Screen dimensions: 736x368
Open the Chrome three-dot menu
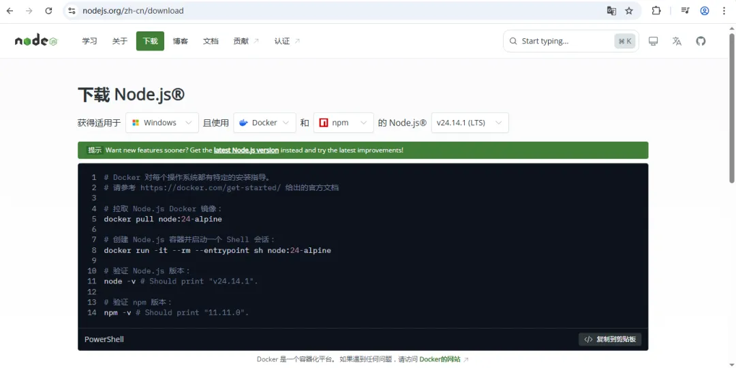tap(724, 11)
